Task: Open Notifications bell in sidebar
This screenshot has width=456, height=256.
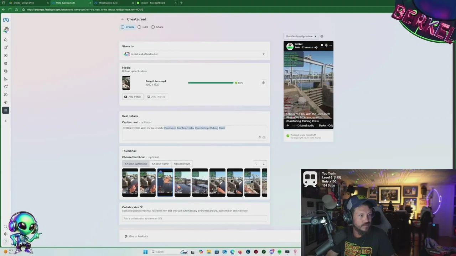Action: tap(6, 48)
